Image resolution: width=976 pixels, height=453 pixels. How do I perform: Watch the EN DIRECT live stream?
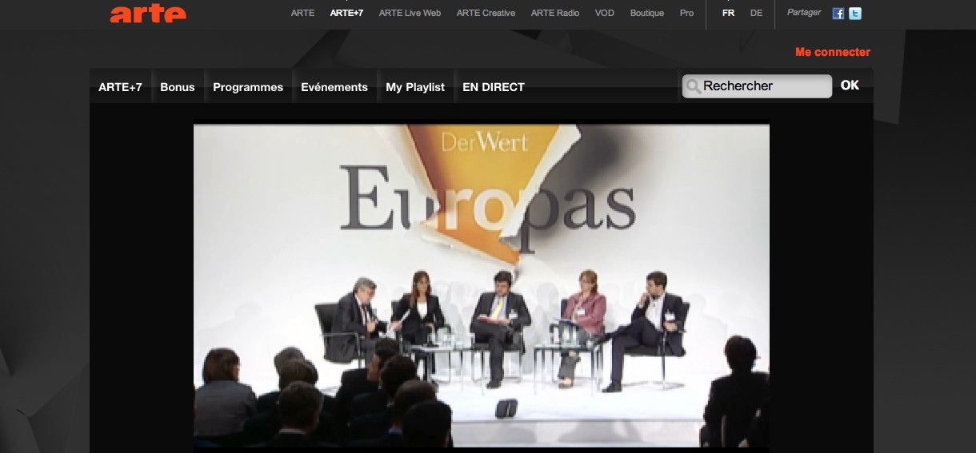tap(494, 87)
